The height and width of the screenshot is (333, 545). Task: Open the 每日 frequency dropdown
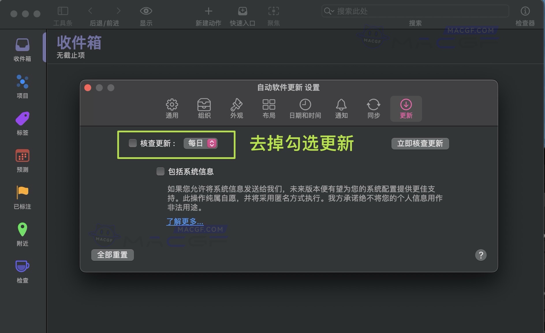click(201, 143)
